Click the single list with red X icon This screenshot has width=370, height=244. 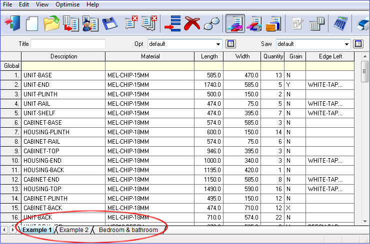(131, 22)
